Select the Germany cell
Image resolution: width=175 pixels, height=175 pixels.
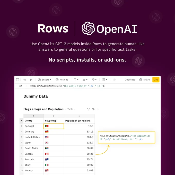(33, 132)
